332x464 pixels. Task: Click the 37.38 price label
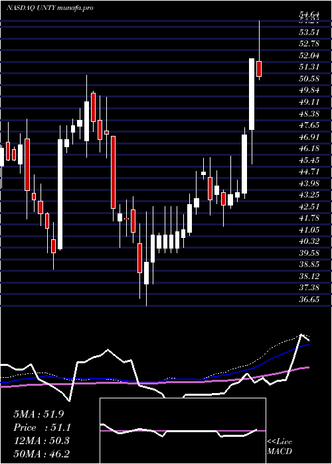[309, 287]
